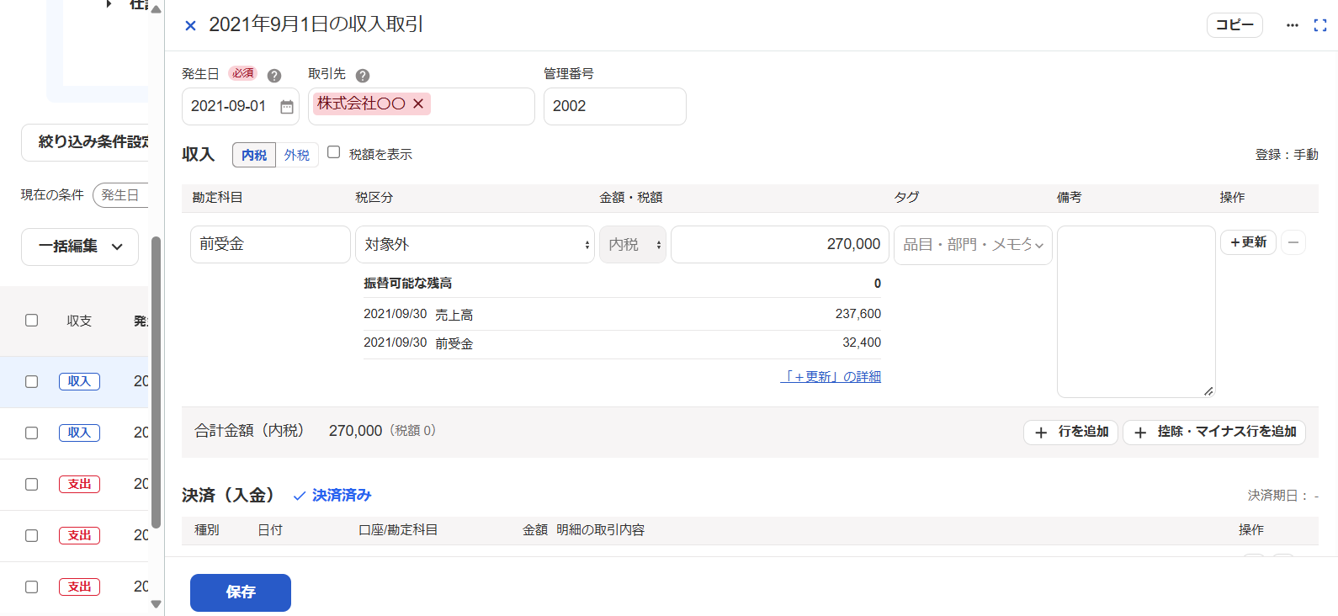
Task: Click the scroll-down arrow of left list
Action: [x=156, y=603]
